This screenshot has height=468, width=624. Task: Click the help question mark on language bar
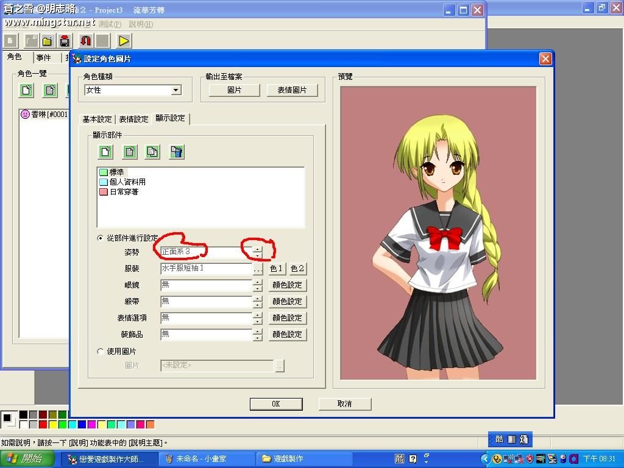click(x=413, y=459)
